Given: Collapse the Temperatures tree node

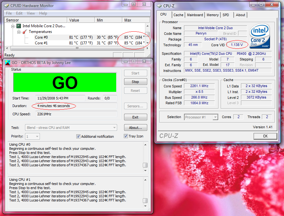Looking at the screenshot, I should (19, 32).
